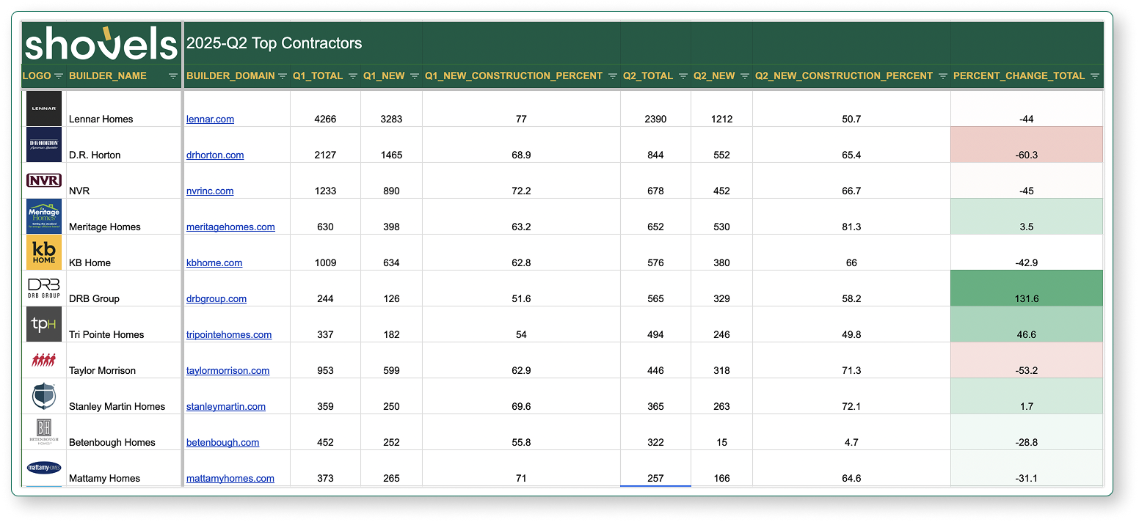Select Q2_NEW cell showing 15

coord(721,432)
